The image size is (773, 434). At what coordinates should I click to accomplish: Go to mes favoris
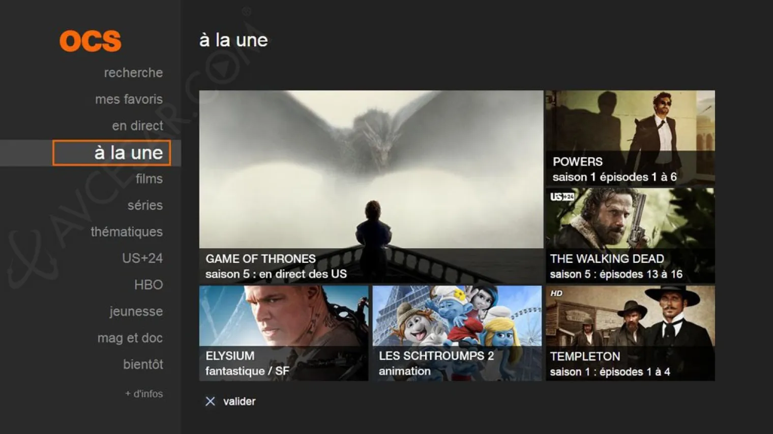pyautogui.click(x=129, y=99)
